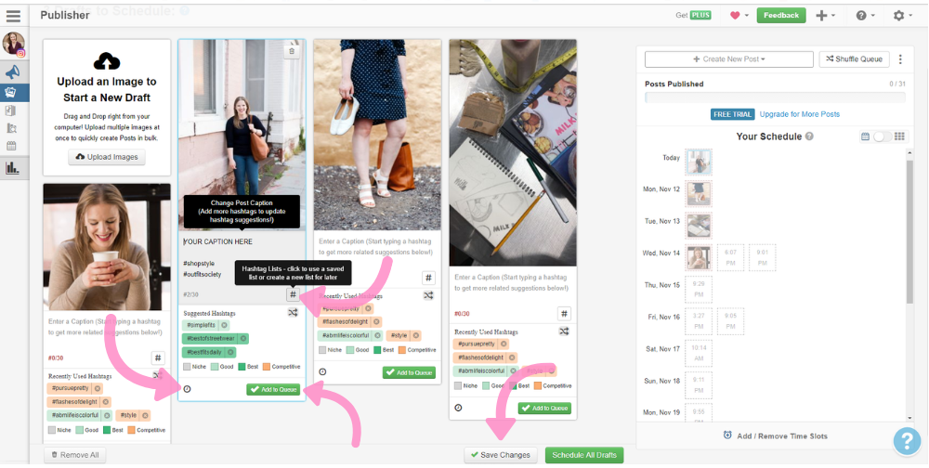Remove the #bestofstreetwear hashtag suggestion

click(x=242, y=339)
